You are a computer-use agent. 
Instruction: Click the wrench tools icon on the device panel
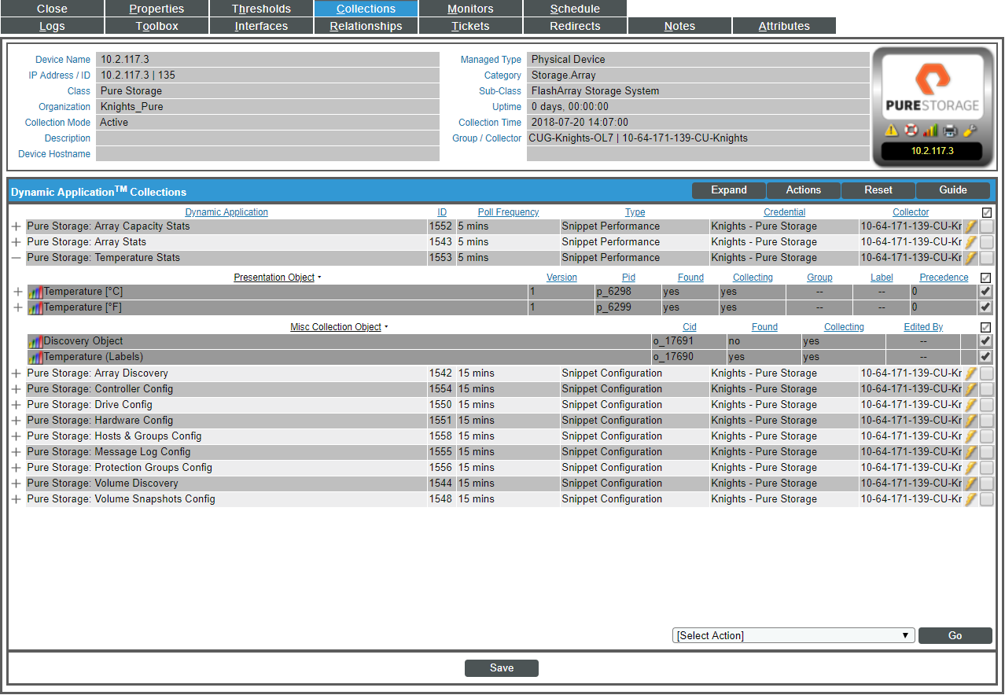pos(969,131)
